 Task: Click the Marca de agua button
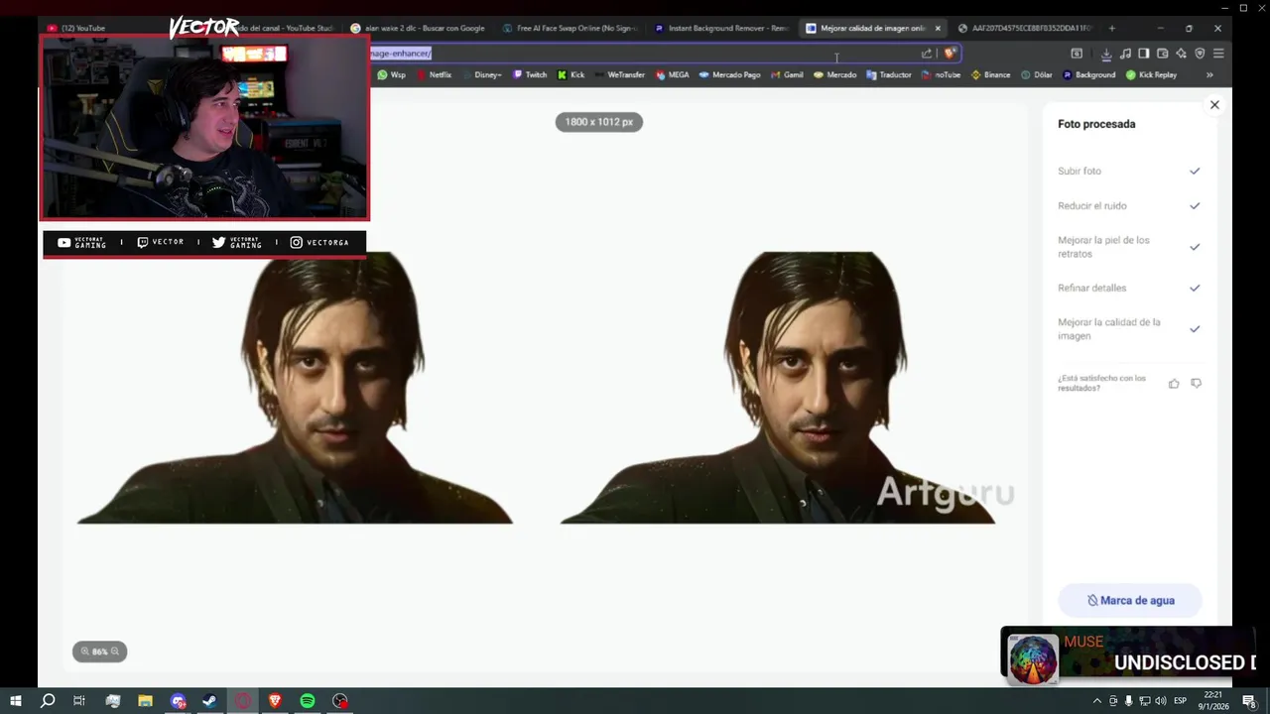pos(1130,600)
